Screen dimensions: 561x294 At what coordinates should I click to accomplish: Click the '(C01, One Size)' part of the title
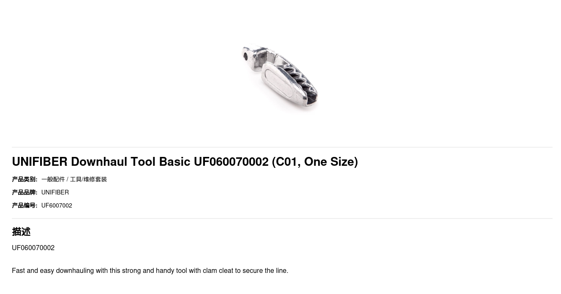(315, 162)
